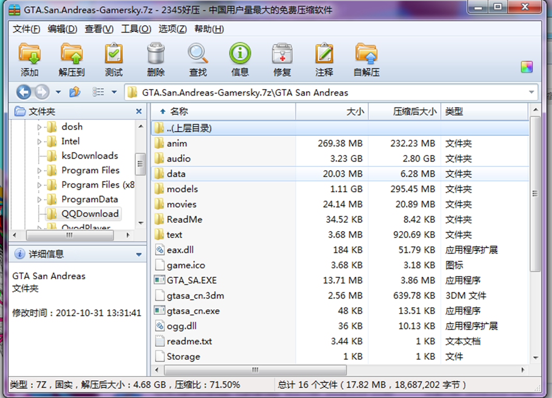The height and width of the screenshot is (398, 552).
Task: Select GTA_SA.EXE application file
Action: pos(341,280)
